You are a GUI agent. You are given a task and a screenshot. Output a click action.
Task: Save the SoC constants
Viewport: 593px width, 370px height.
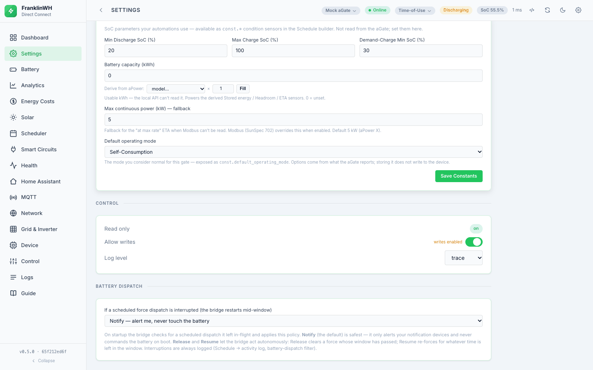[x=459, y=176]
